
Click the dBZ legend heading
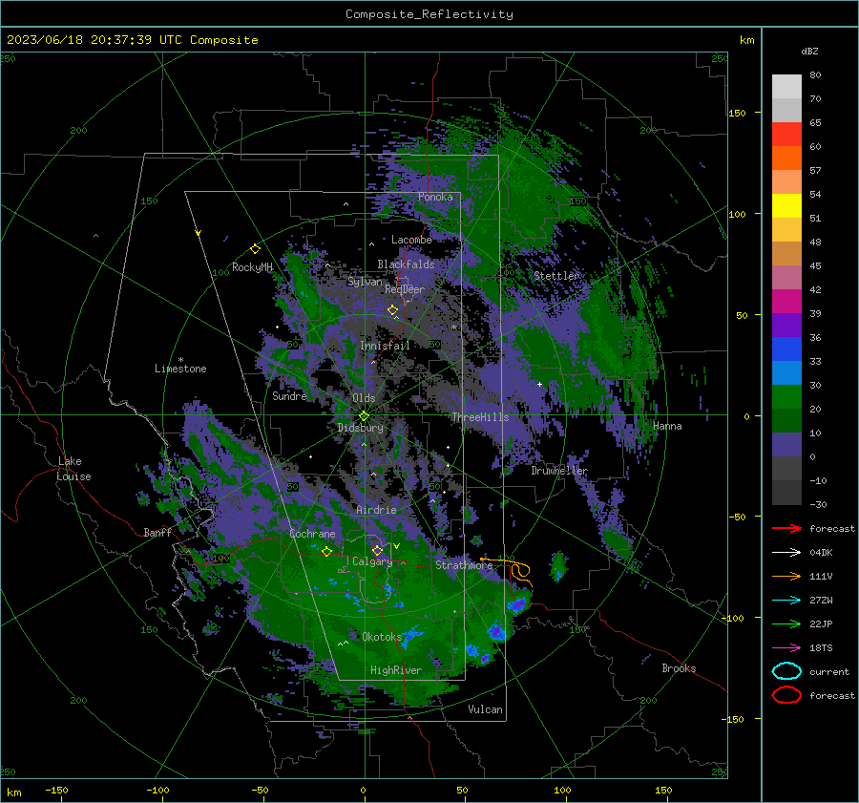[x=809, y=52]
